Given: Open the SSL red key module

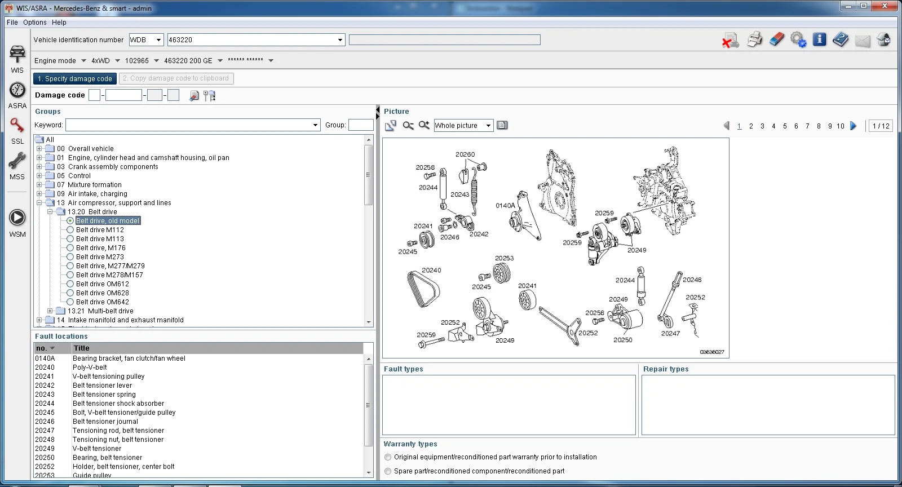Looking at the screenshot, I should (x=17, y=126).
